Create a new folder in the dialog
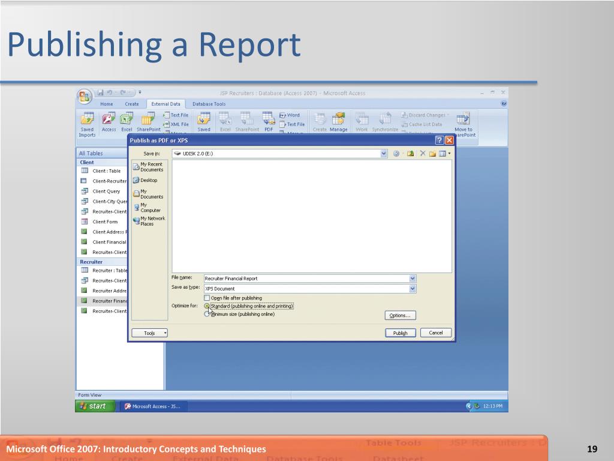This screenshot has width=614, height=461. (432, 154)
